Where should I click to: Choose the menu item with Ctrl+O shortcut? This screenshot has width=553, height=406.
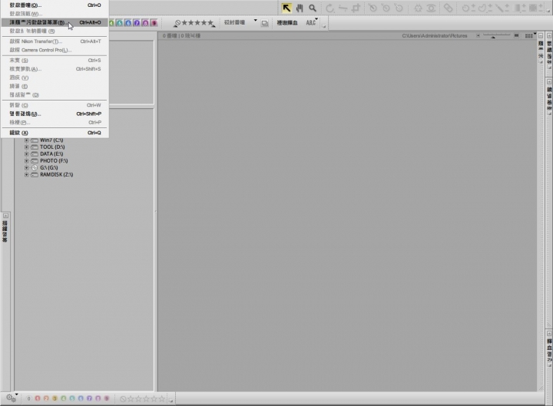[x=55, y=5]
